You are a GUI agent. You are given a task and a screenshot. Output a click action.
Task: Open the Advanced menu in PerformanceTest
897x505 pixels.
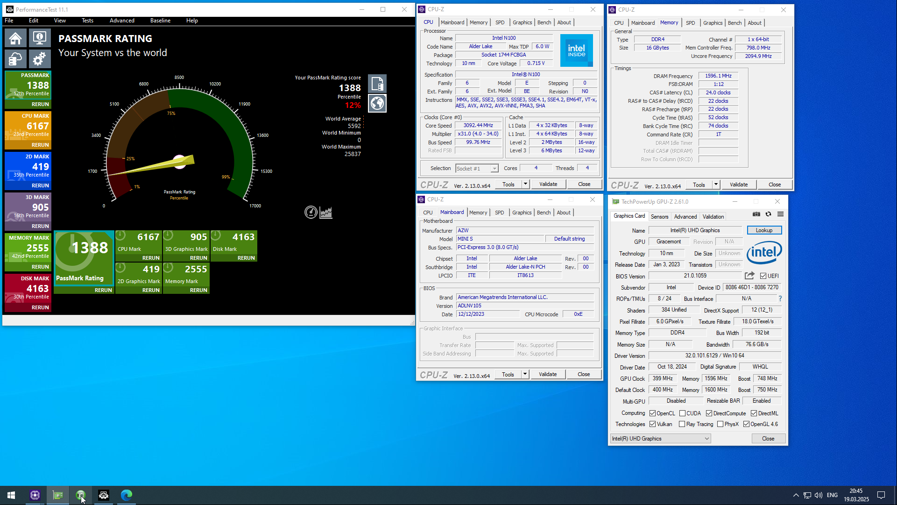(122, 21)
